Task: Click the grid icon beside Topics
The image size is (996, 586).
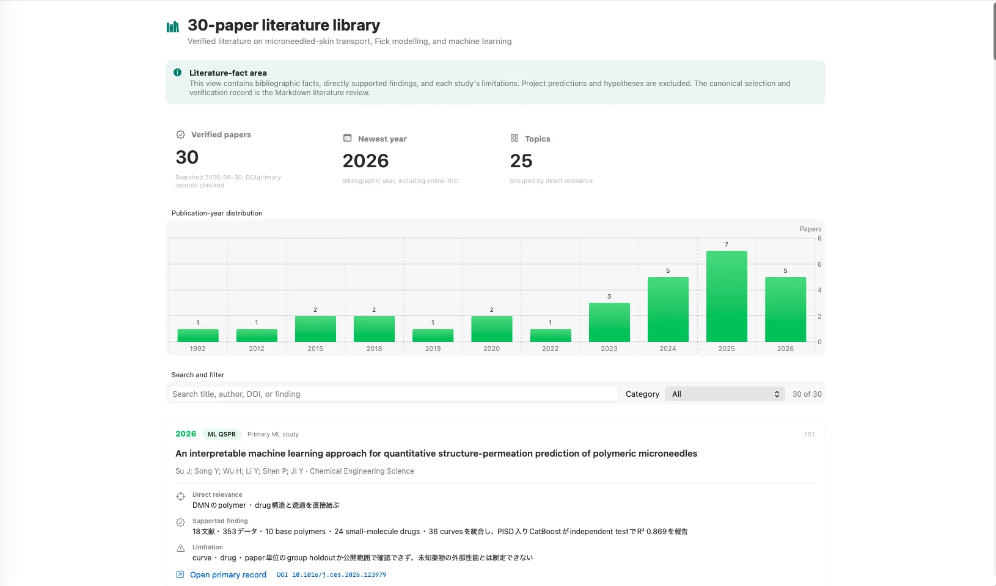Action: pos(514,139)
